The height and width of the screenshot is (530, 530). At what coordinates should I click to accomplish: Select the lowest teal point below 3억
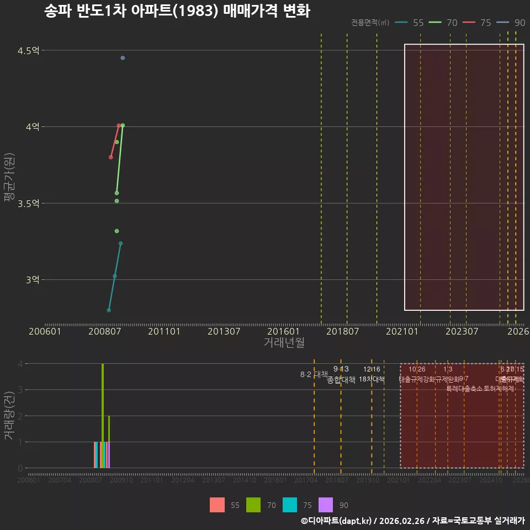[109, 310]
